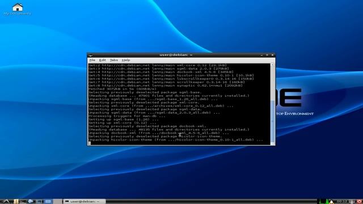Viewport: 363px width, 204px height.
Task: Switch to the second workspace pager
Action: point(57,202)
